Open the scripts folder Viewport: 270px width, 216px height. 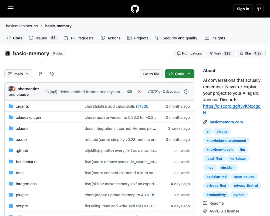22,206
